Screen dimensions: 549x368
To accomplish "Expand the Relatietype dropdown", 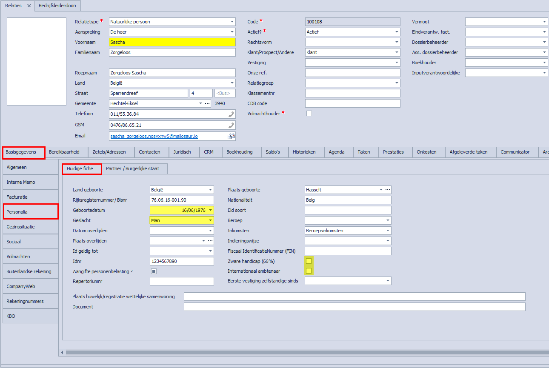I will [232, 22].
